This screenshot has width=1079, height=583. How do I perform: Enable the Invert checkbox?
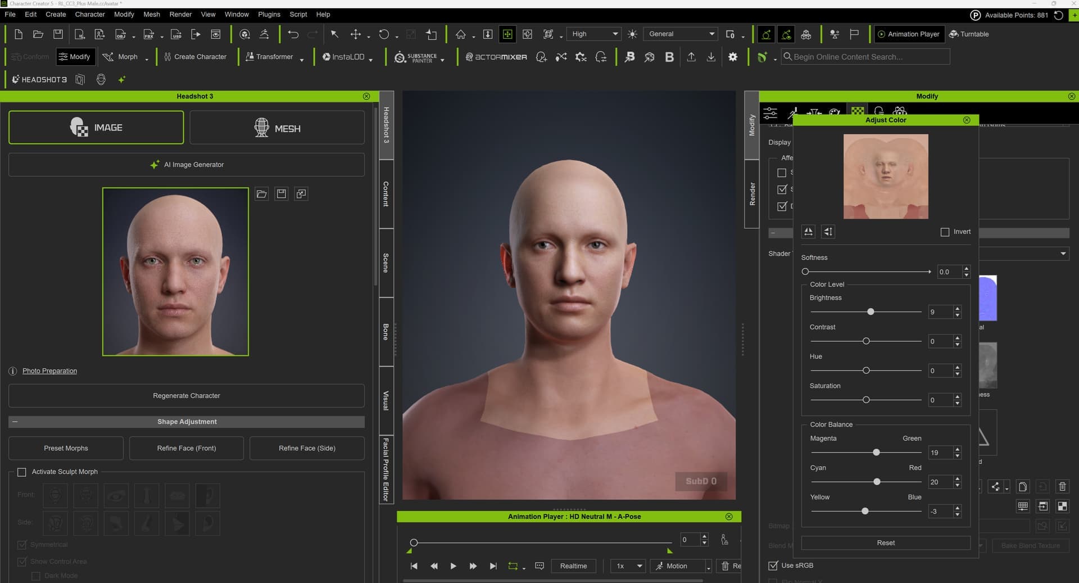click(x=945, y=232)
